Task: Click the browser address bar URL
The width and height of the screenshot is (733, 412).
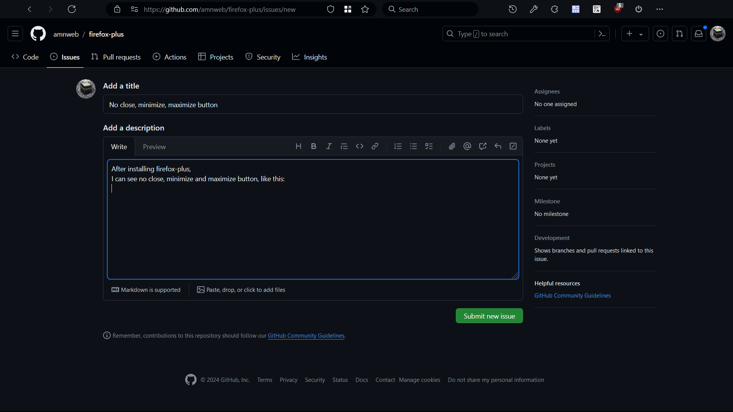Action: 220,9
